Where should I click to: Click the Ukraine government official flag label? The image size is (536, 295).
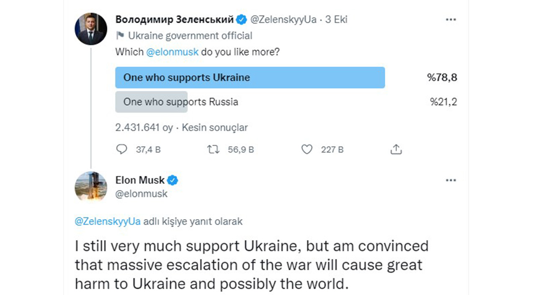[184, 36]
